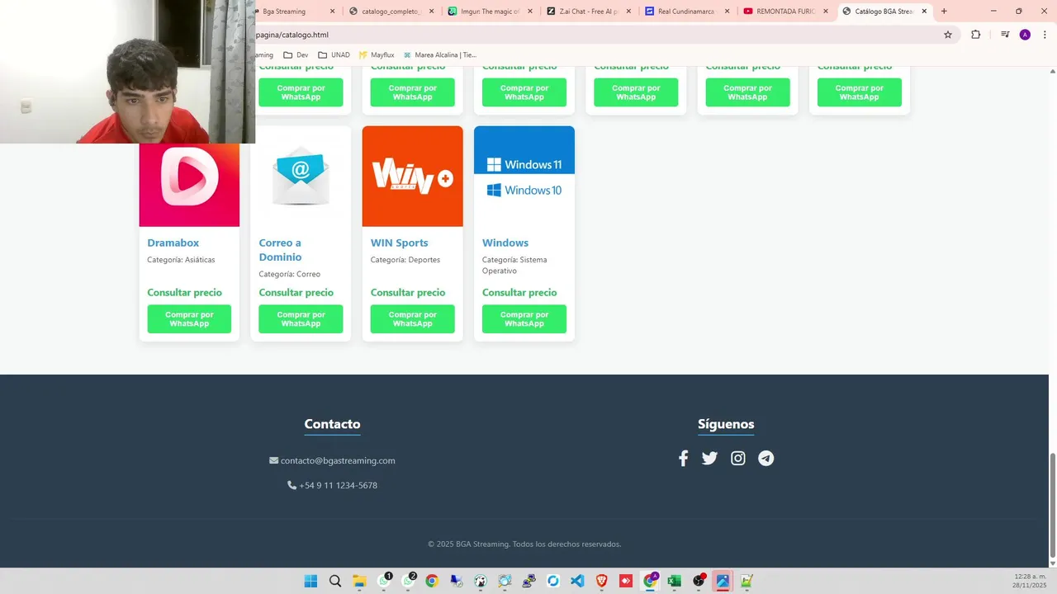Click the Windows 11 and 10 image
This screenshot has width=1057, height=594.
524,177
